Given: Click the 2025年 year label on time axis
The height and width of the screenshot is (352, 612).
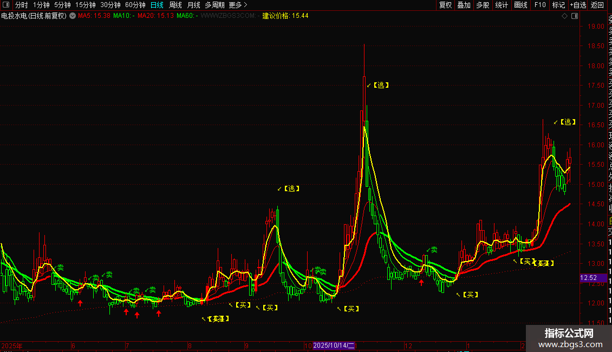Looking at the screenshot, I should 12,346.
